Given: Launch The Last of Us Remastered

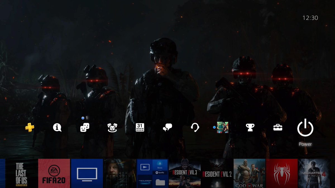Looking at the screenshot, I should point(21,174).
